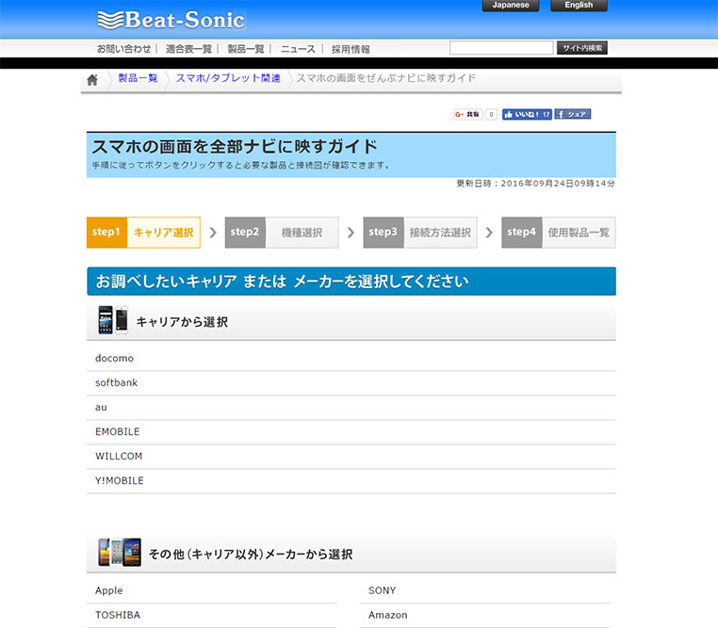Choose the Y!MOBILE carrier
The height and width of the screenshot is (628, 718).
coord(351,481)
